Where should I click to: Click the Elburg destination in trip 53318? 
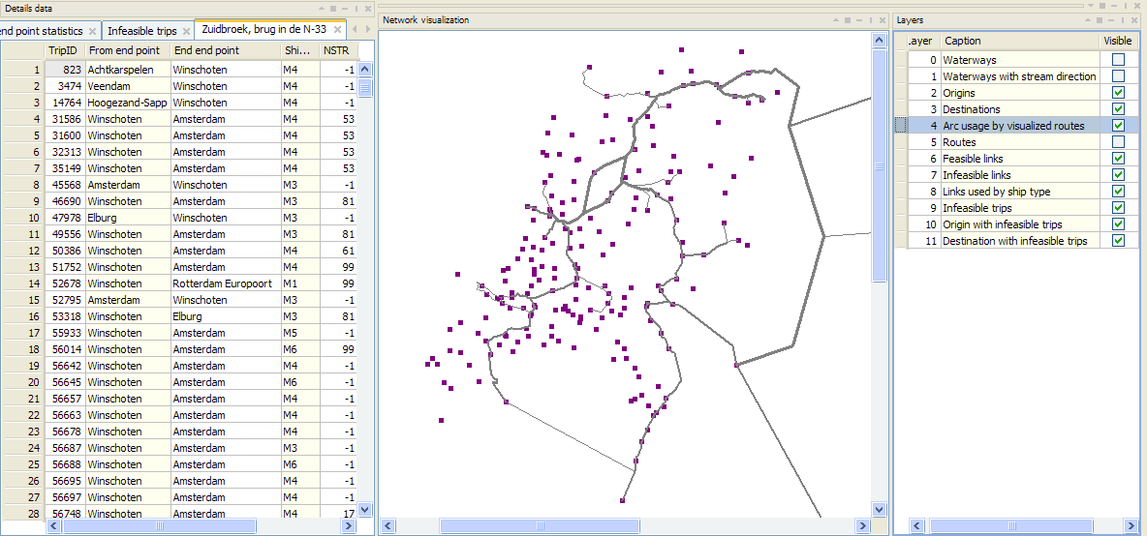point(226,316)
